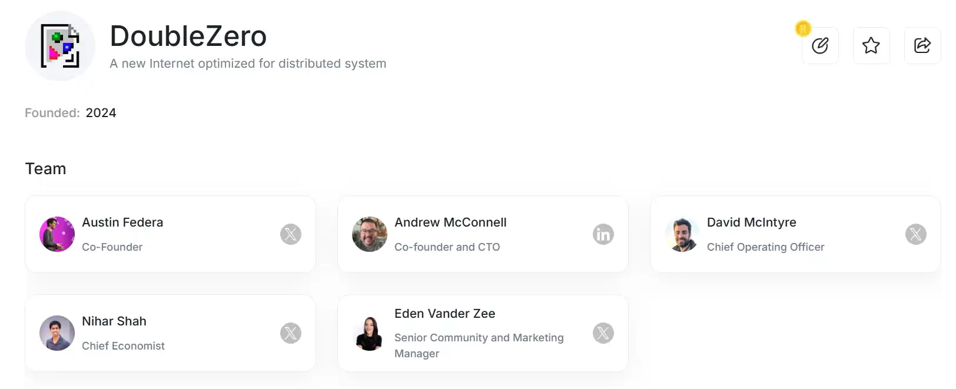Image resolution: width=956 pixels, height=389 pixels.
Task: Open Nihar Shah's X profile icon
Action: click(291, 333)
